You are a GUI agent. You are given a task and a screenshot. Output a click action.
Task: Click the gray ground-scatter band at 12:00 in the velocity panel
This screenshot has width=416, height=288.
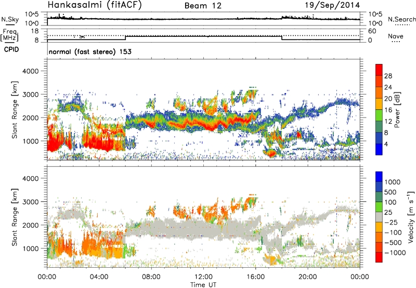pyautogui.click(x=203, y=229)
